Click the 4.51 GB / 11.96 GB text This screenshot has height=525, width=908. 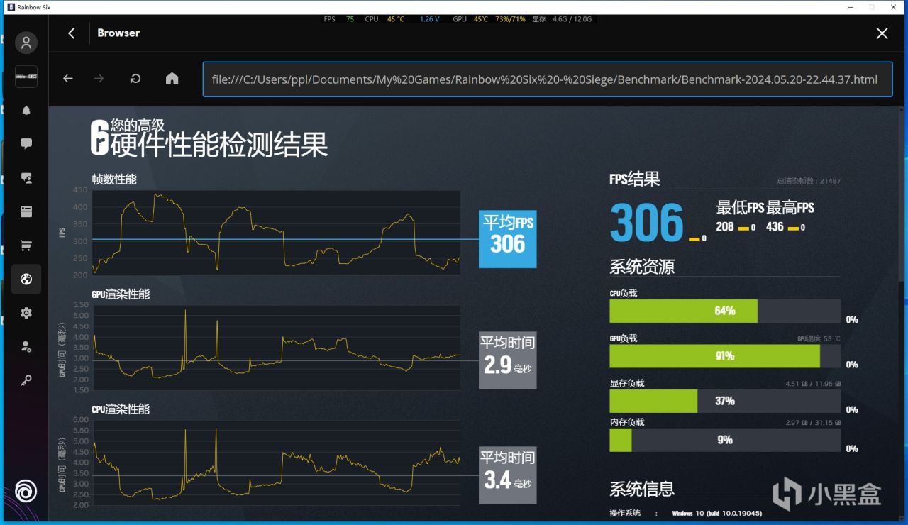(x=813, y=384)
